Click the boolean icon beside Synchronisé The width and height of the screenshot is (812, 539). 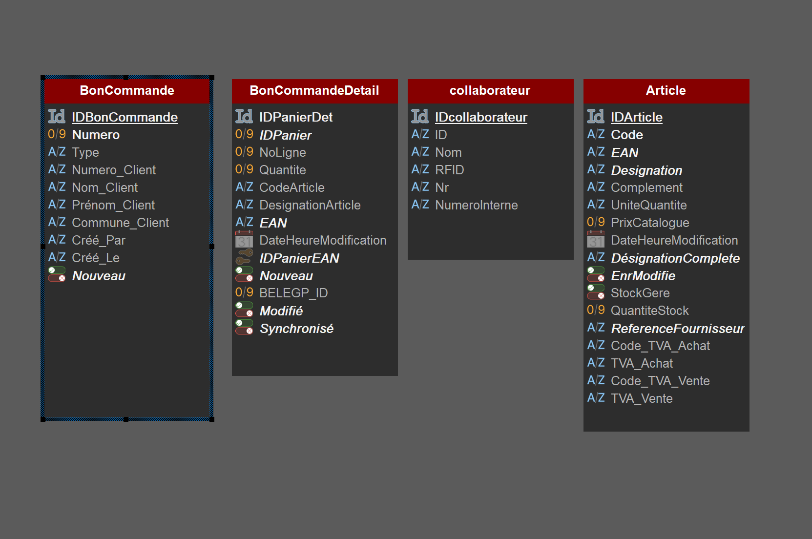pos(244,327)
